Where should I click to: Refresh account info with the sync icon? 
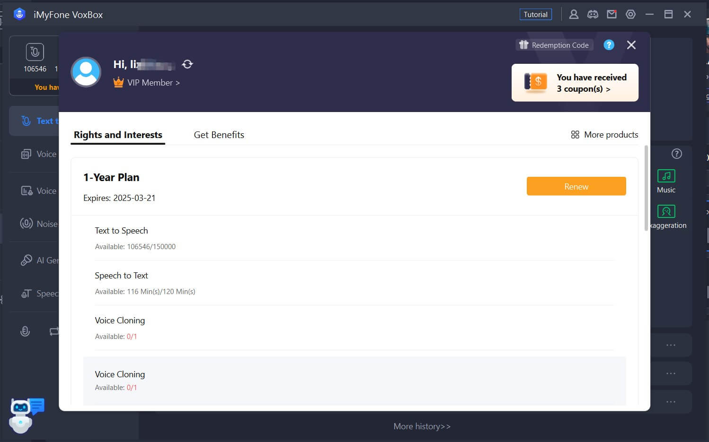pos(187,64)
